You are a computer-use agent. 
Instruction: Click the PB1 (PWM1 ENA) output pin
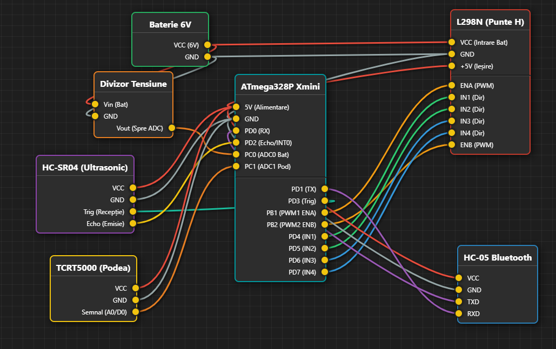click(324, 213)
